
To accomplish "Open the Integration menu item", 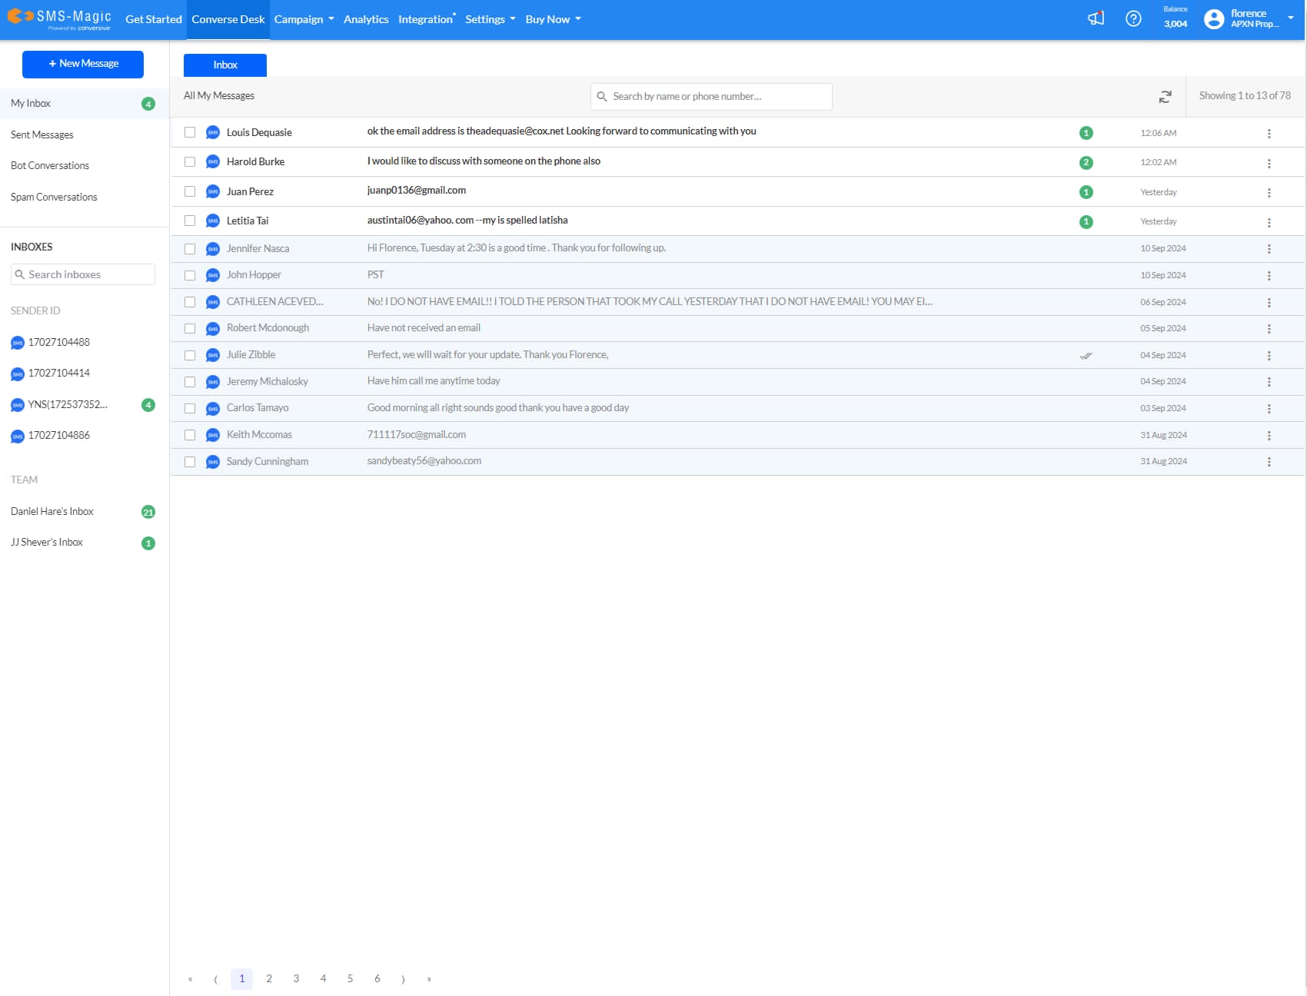I will tap(426, 19).
